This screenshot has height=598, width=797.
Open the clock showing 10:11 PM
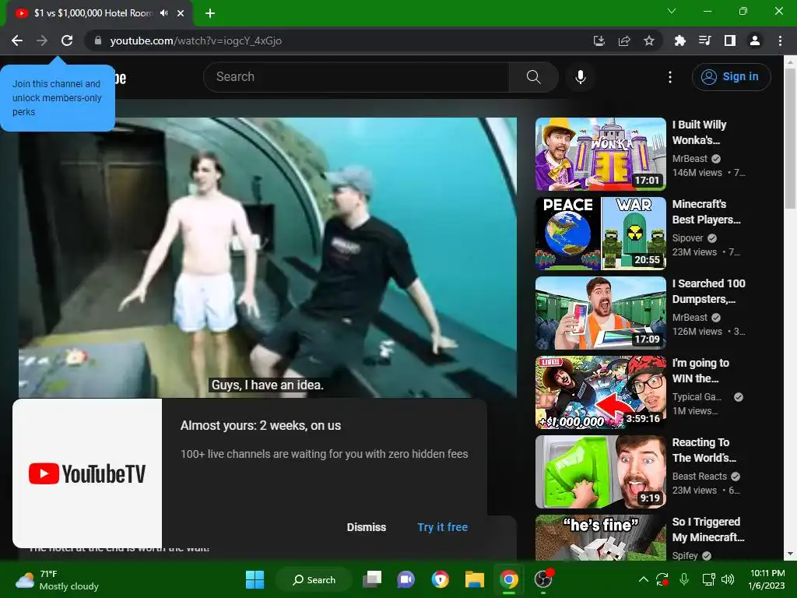pos(767,579)
